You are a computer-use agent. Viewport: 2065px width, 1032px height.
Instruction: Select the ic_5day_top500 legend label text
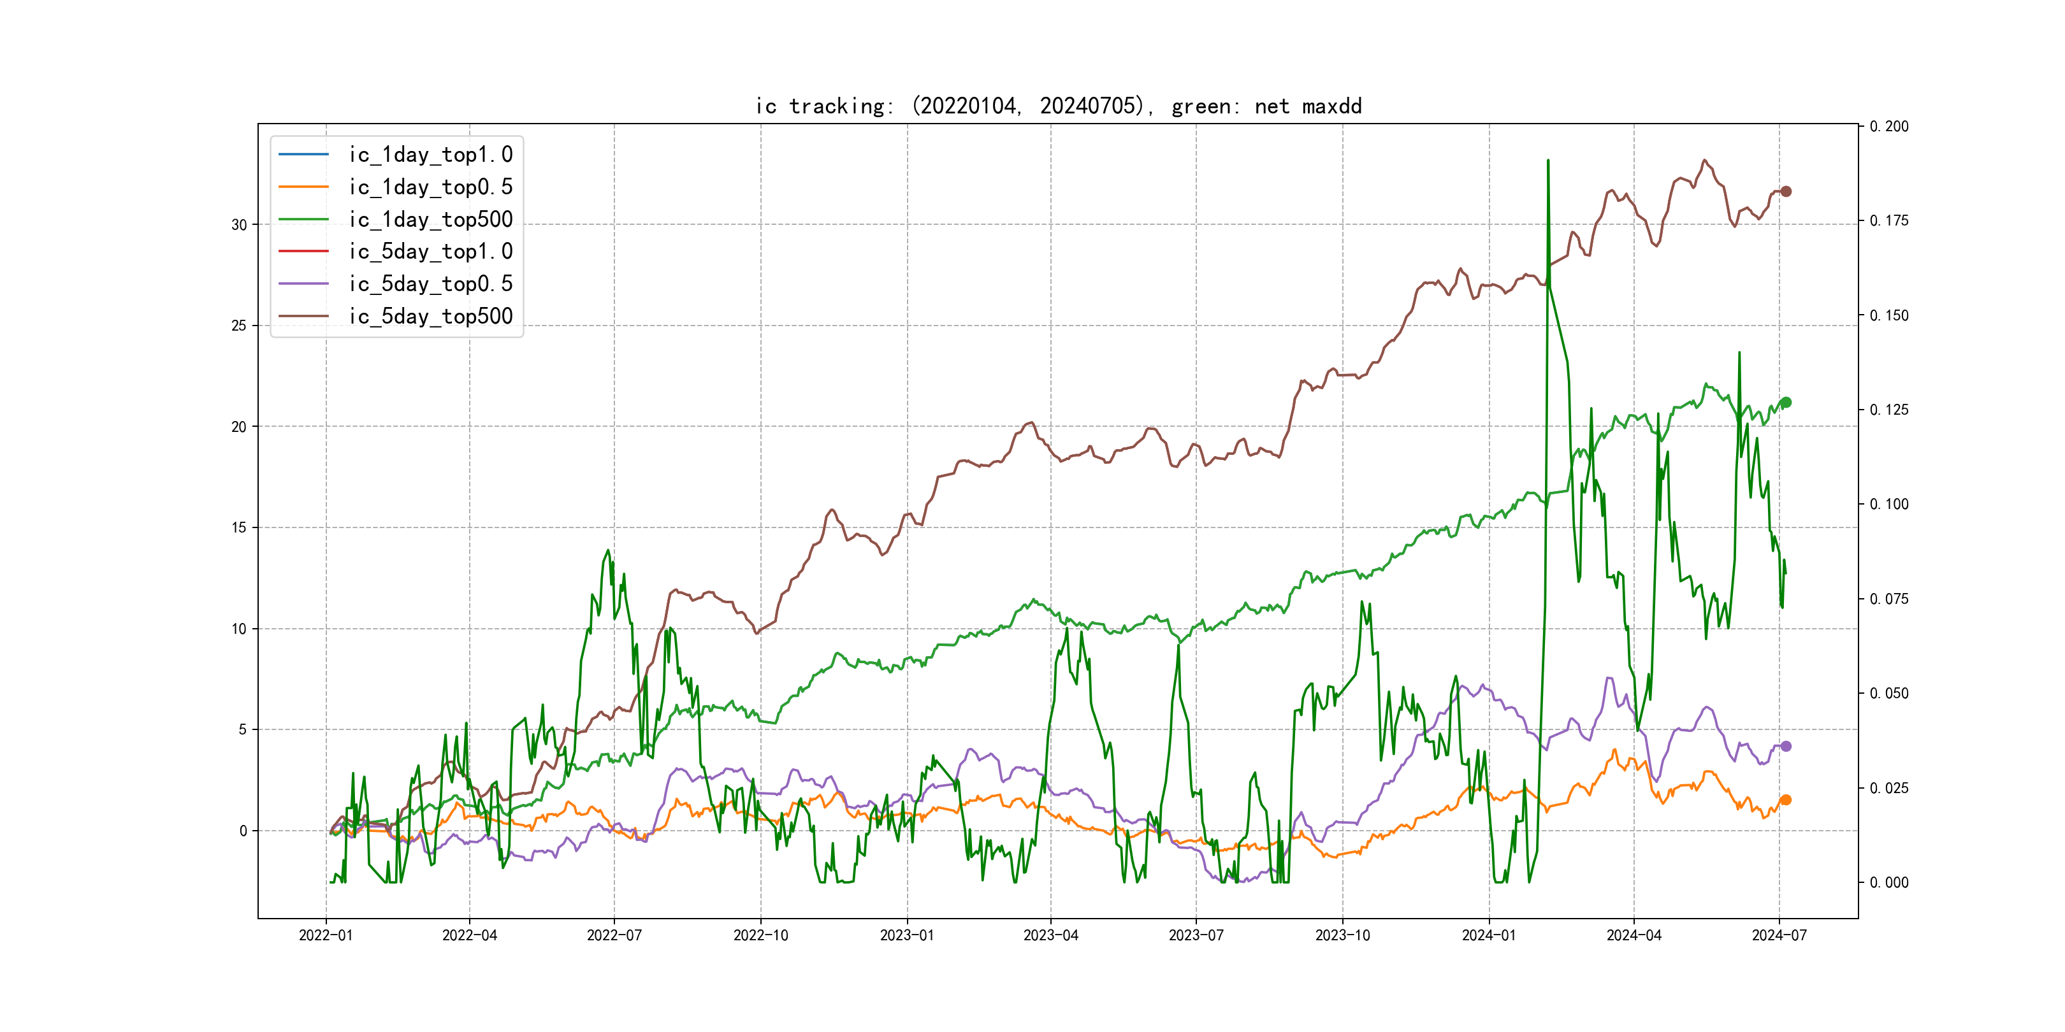click(430, 316)
